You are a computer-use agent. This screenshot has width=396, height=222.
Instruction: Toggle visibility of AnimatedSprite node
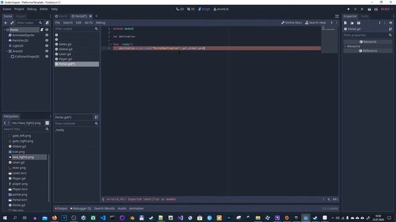[47, 35]
